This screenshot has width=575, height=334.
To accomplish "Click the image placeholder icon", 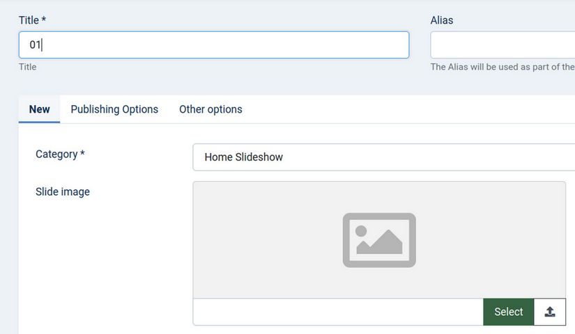I will click(x=379, y=240).
